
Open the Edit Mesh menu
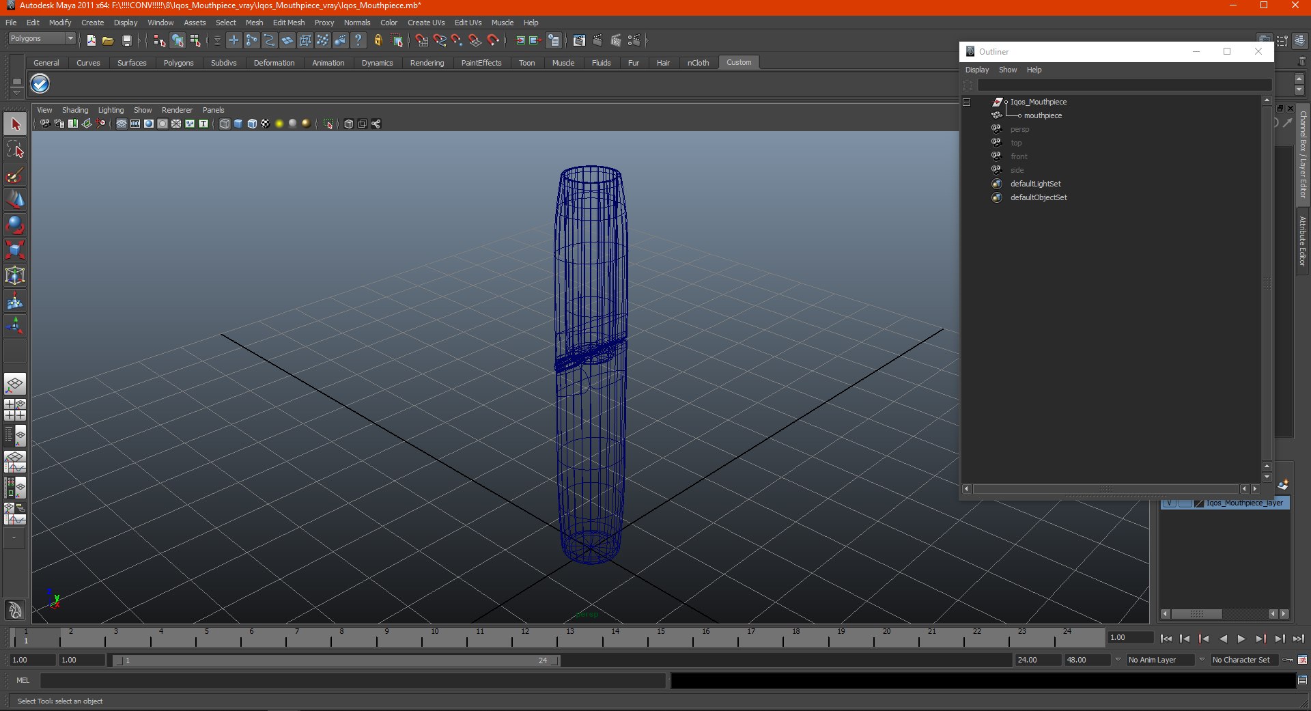click(x=289, y=23)
